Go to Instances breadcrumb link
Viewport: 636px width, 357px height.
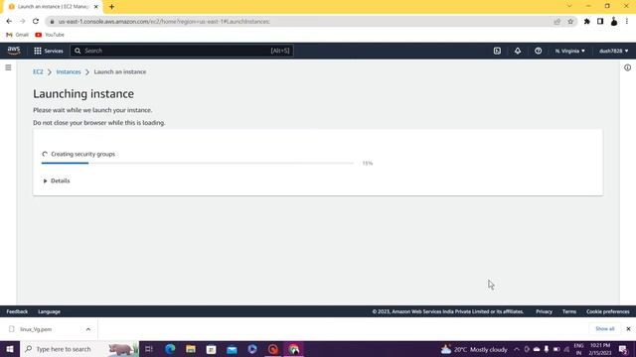pos(69,71)
